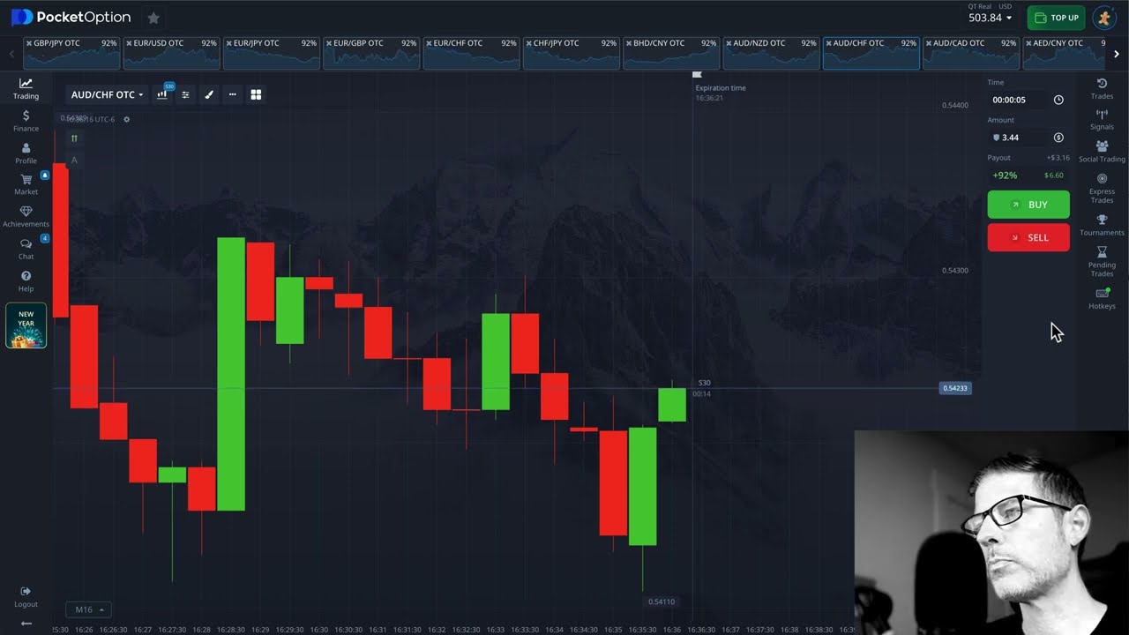Click the TOP UP button
Screen dimensions: 1129x635
(x=1056, y=18)
